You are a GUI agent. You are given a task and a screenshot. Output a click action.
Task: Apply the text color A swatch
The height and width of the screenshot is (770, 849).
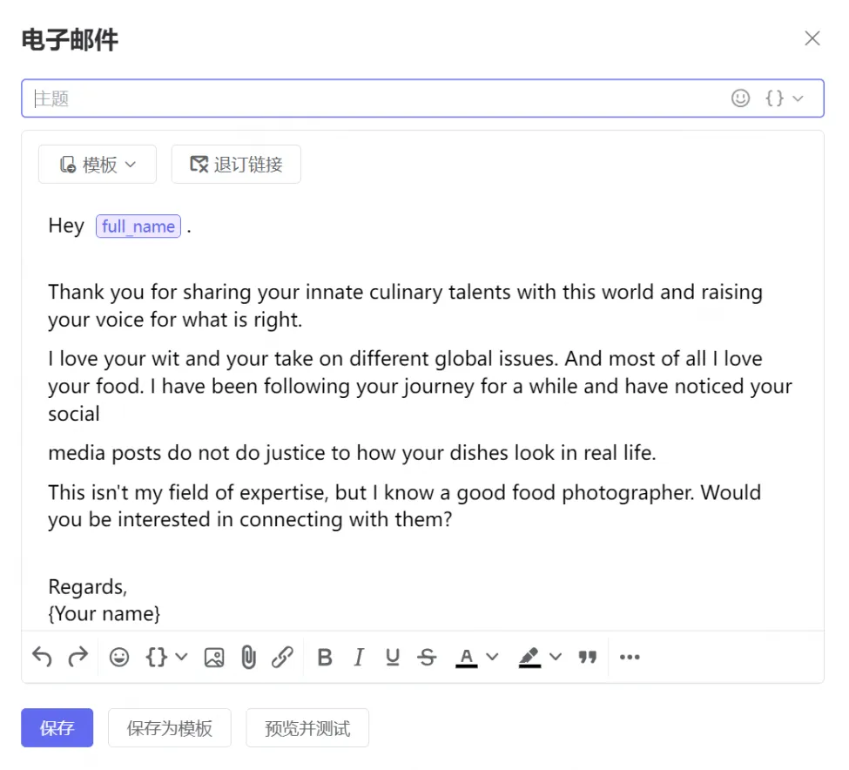click(x=467, y=657)
